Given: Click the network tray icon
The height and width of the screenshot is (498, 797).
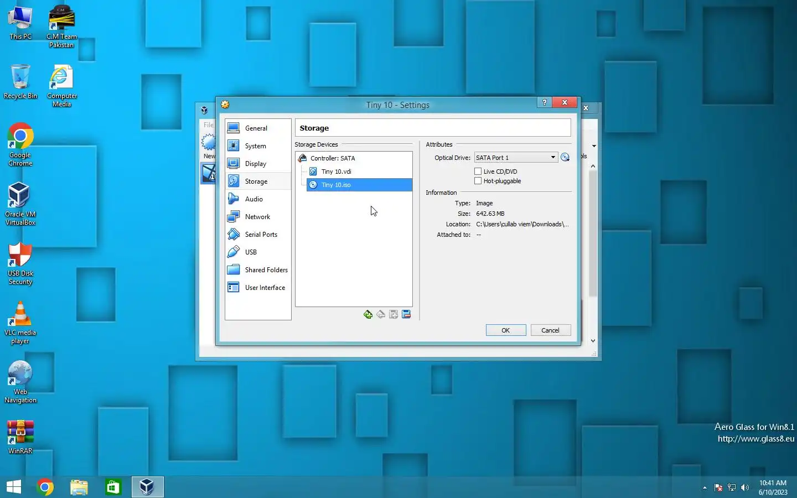Looking at the screenshot, I should coord(732,487).
